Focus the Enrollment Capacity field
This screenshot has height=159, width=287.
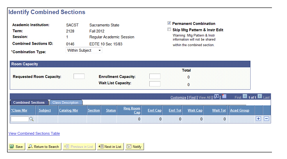point(155,76)
